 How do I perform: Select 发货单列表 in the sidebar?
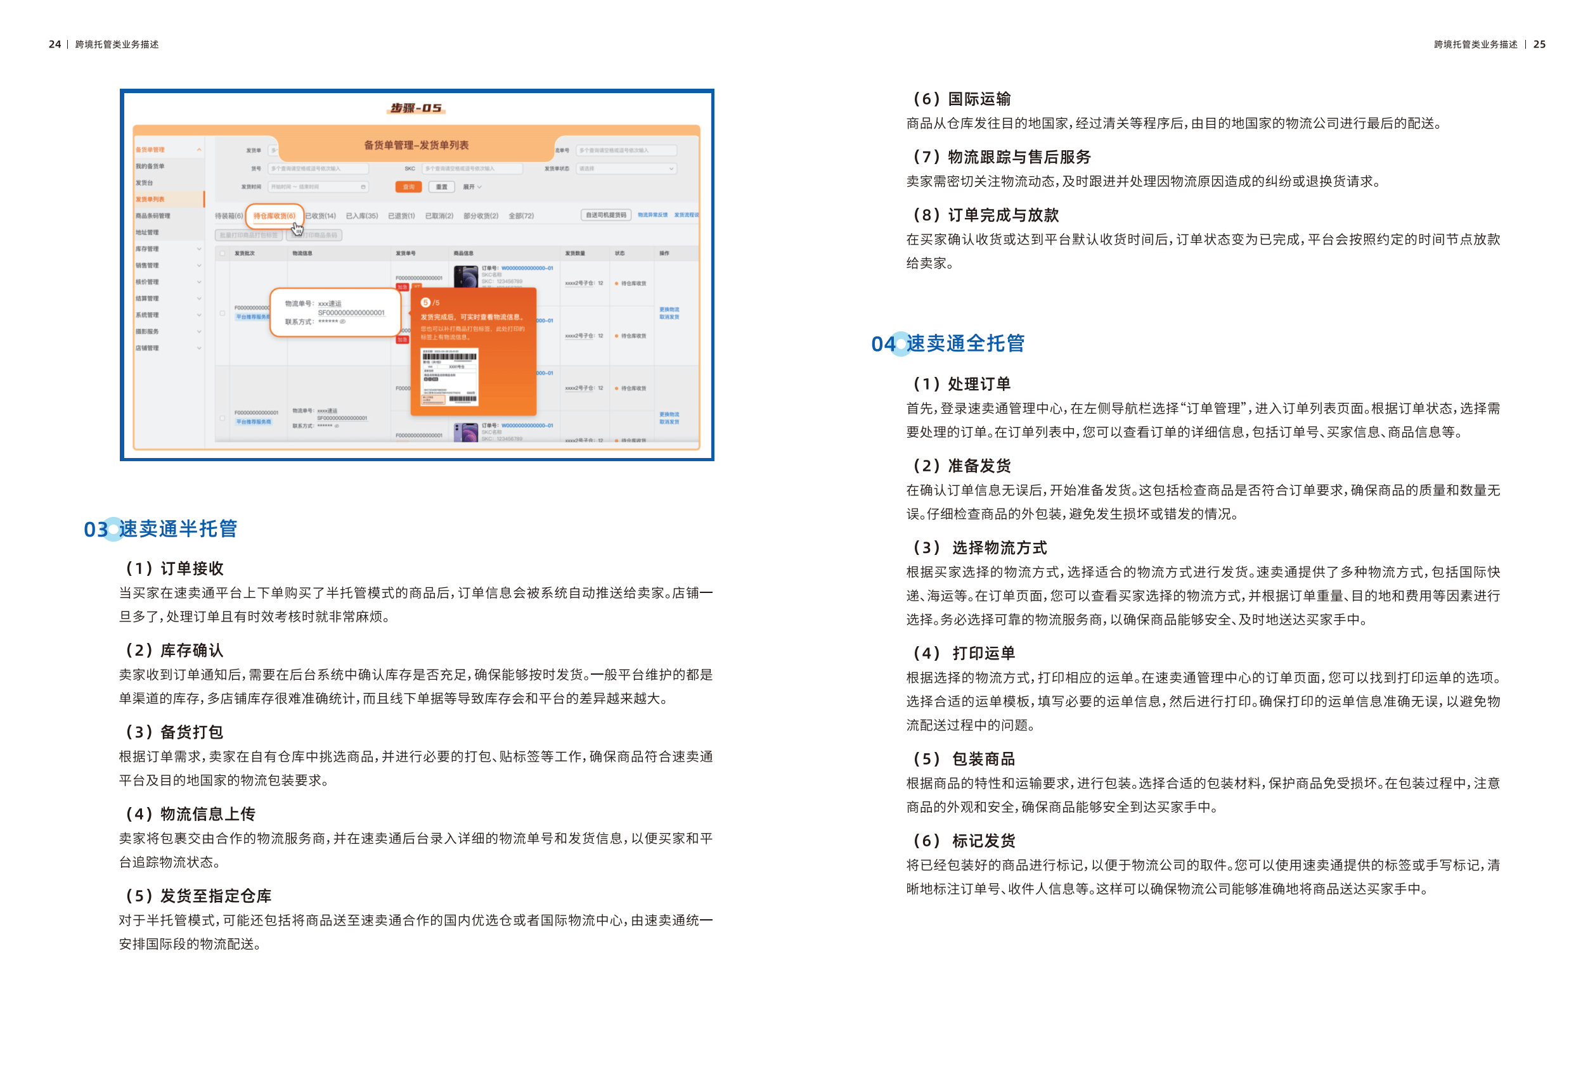[x=150, y=200]
